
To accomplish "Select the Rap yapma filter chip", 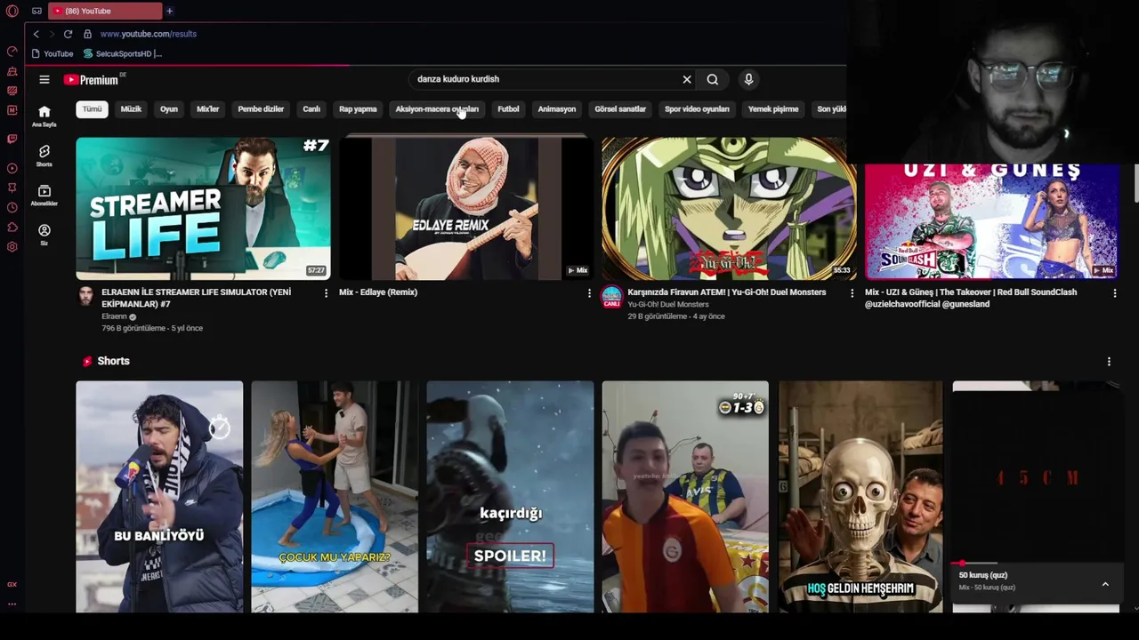I will point(358,109).
